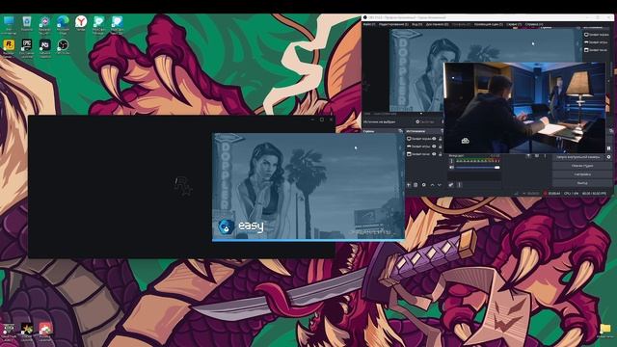Viewport: 617px width, 347px height.
Task: Click the CPU usage readout in OBS status bar
Action: [571, 193]
